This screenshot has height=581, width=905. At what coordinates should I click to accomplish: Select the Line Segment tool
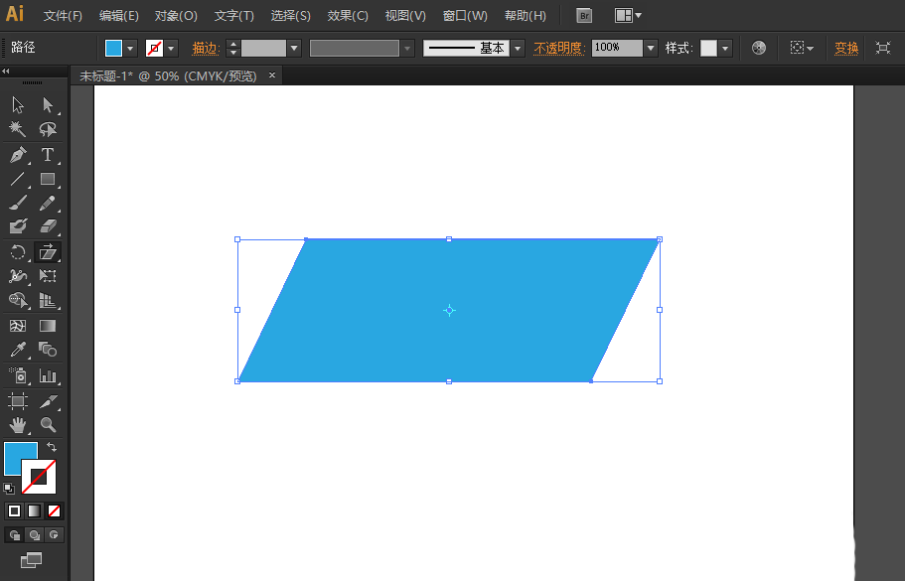[18, 179]
